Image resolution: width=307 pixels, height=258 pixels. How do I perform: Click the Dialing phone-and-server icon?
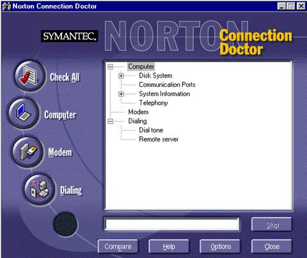pos(40,189)
